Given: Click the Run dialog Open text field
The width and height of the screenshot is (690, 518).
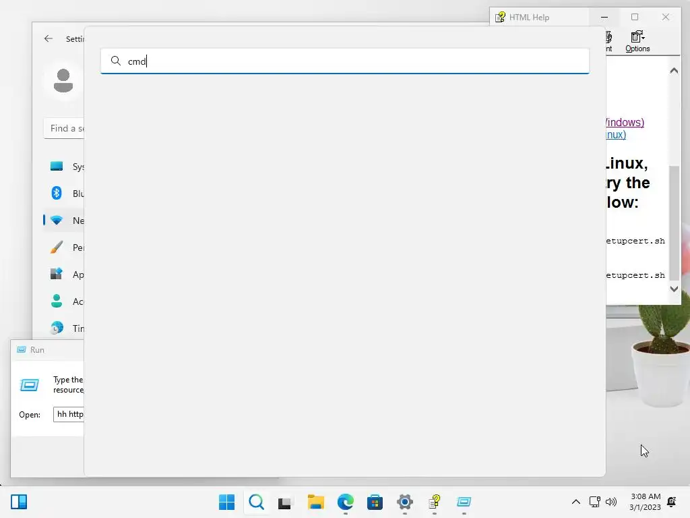Looking at the screenshot, I should [x=69, y=415].
